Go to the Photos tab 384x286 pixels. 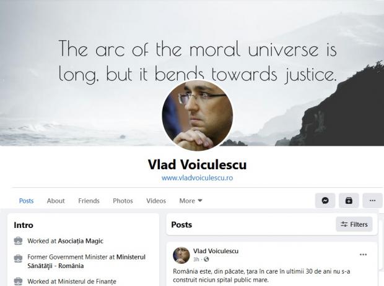(x=123, y=201)
